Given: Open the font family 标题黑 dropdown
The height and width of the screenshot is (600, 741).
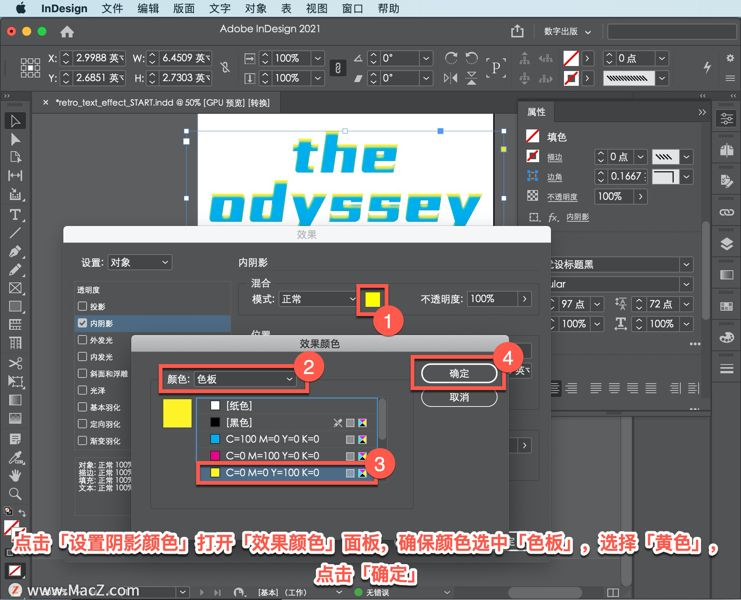Looking at the screenshot, I should coord(687,264).
